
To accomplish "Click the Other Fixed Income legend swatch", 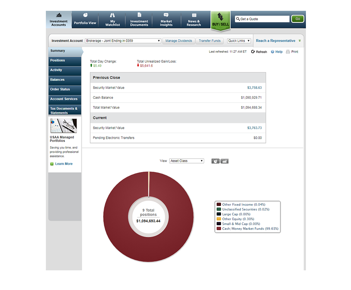I will click(219, 204).
